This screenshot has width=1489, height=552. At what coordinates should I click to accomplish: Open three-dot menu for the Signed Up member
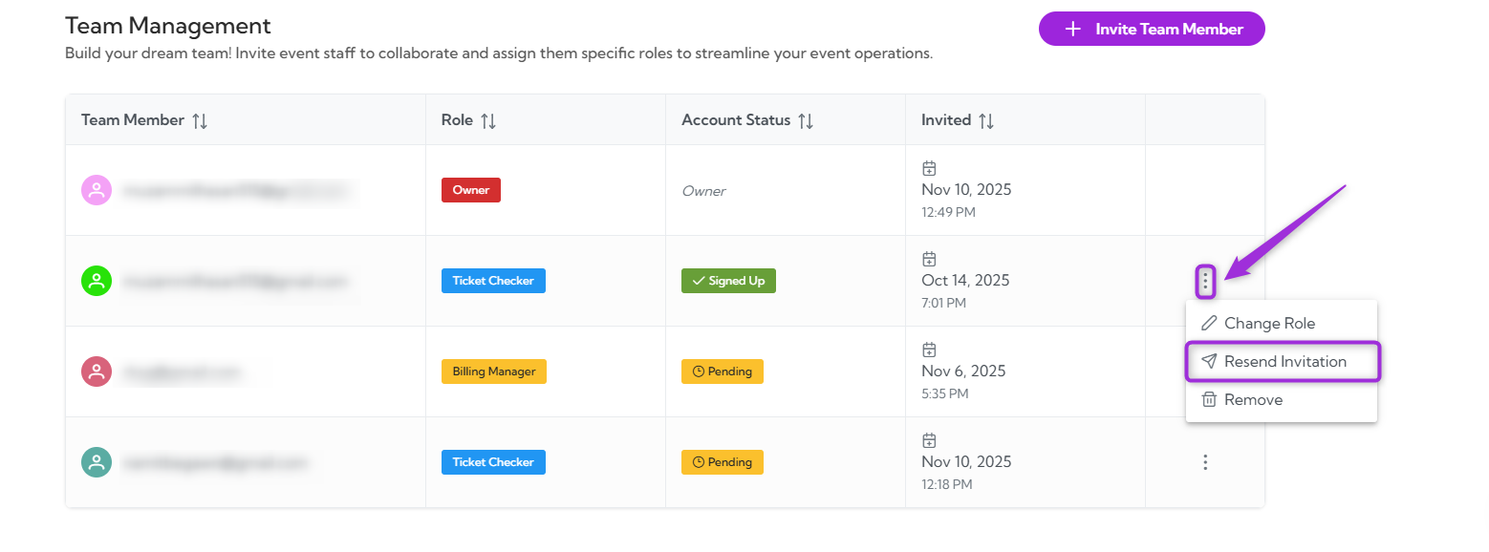click(x=1205, y=281)
